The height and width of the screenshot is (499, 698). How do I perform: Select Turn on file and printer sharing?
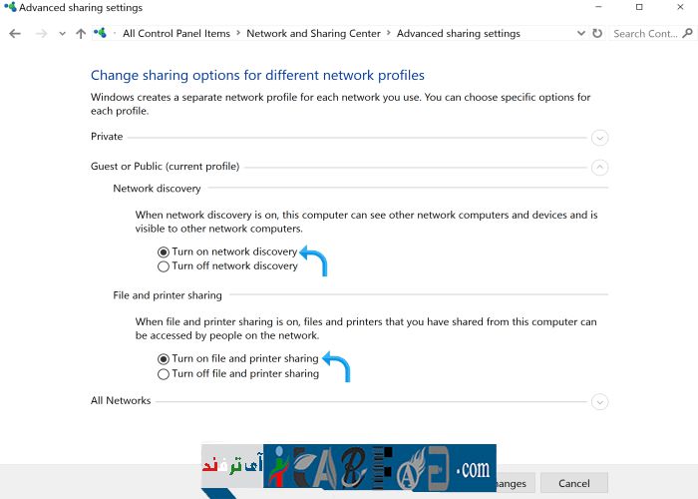pos(164,358)
